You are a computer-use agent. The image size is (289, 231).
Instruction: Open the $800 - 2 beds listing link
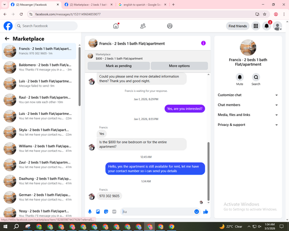(119, 58)
